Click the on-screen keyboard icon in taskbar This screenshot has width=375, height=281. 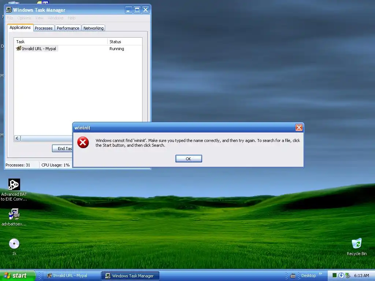(293, 276)
